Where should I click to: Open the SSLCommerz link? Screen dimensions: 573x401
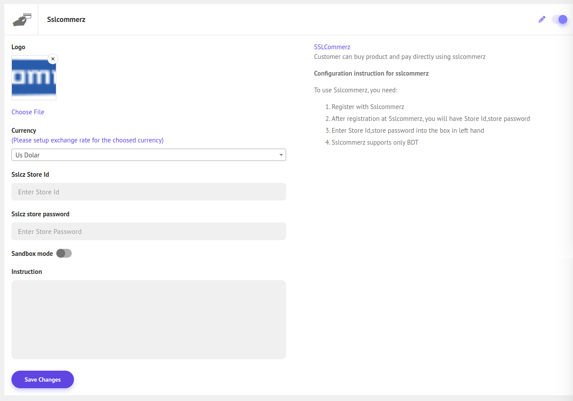pos(332,47)
